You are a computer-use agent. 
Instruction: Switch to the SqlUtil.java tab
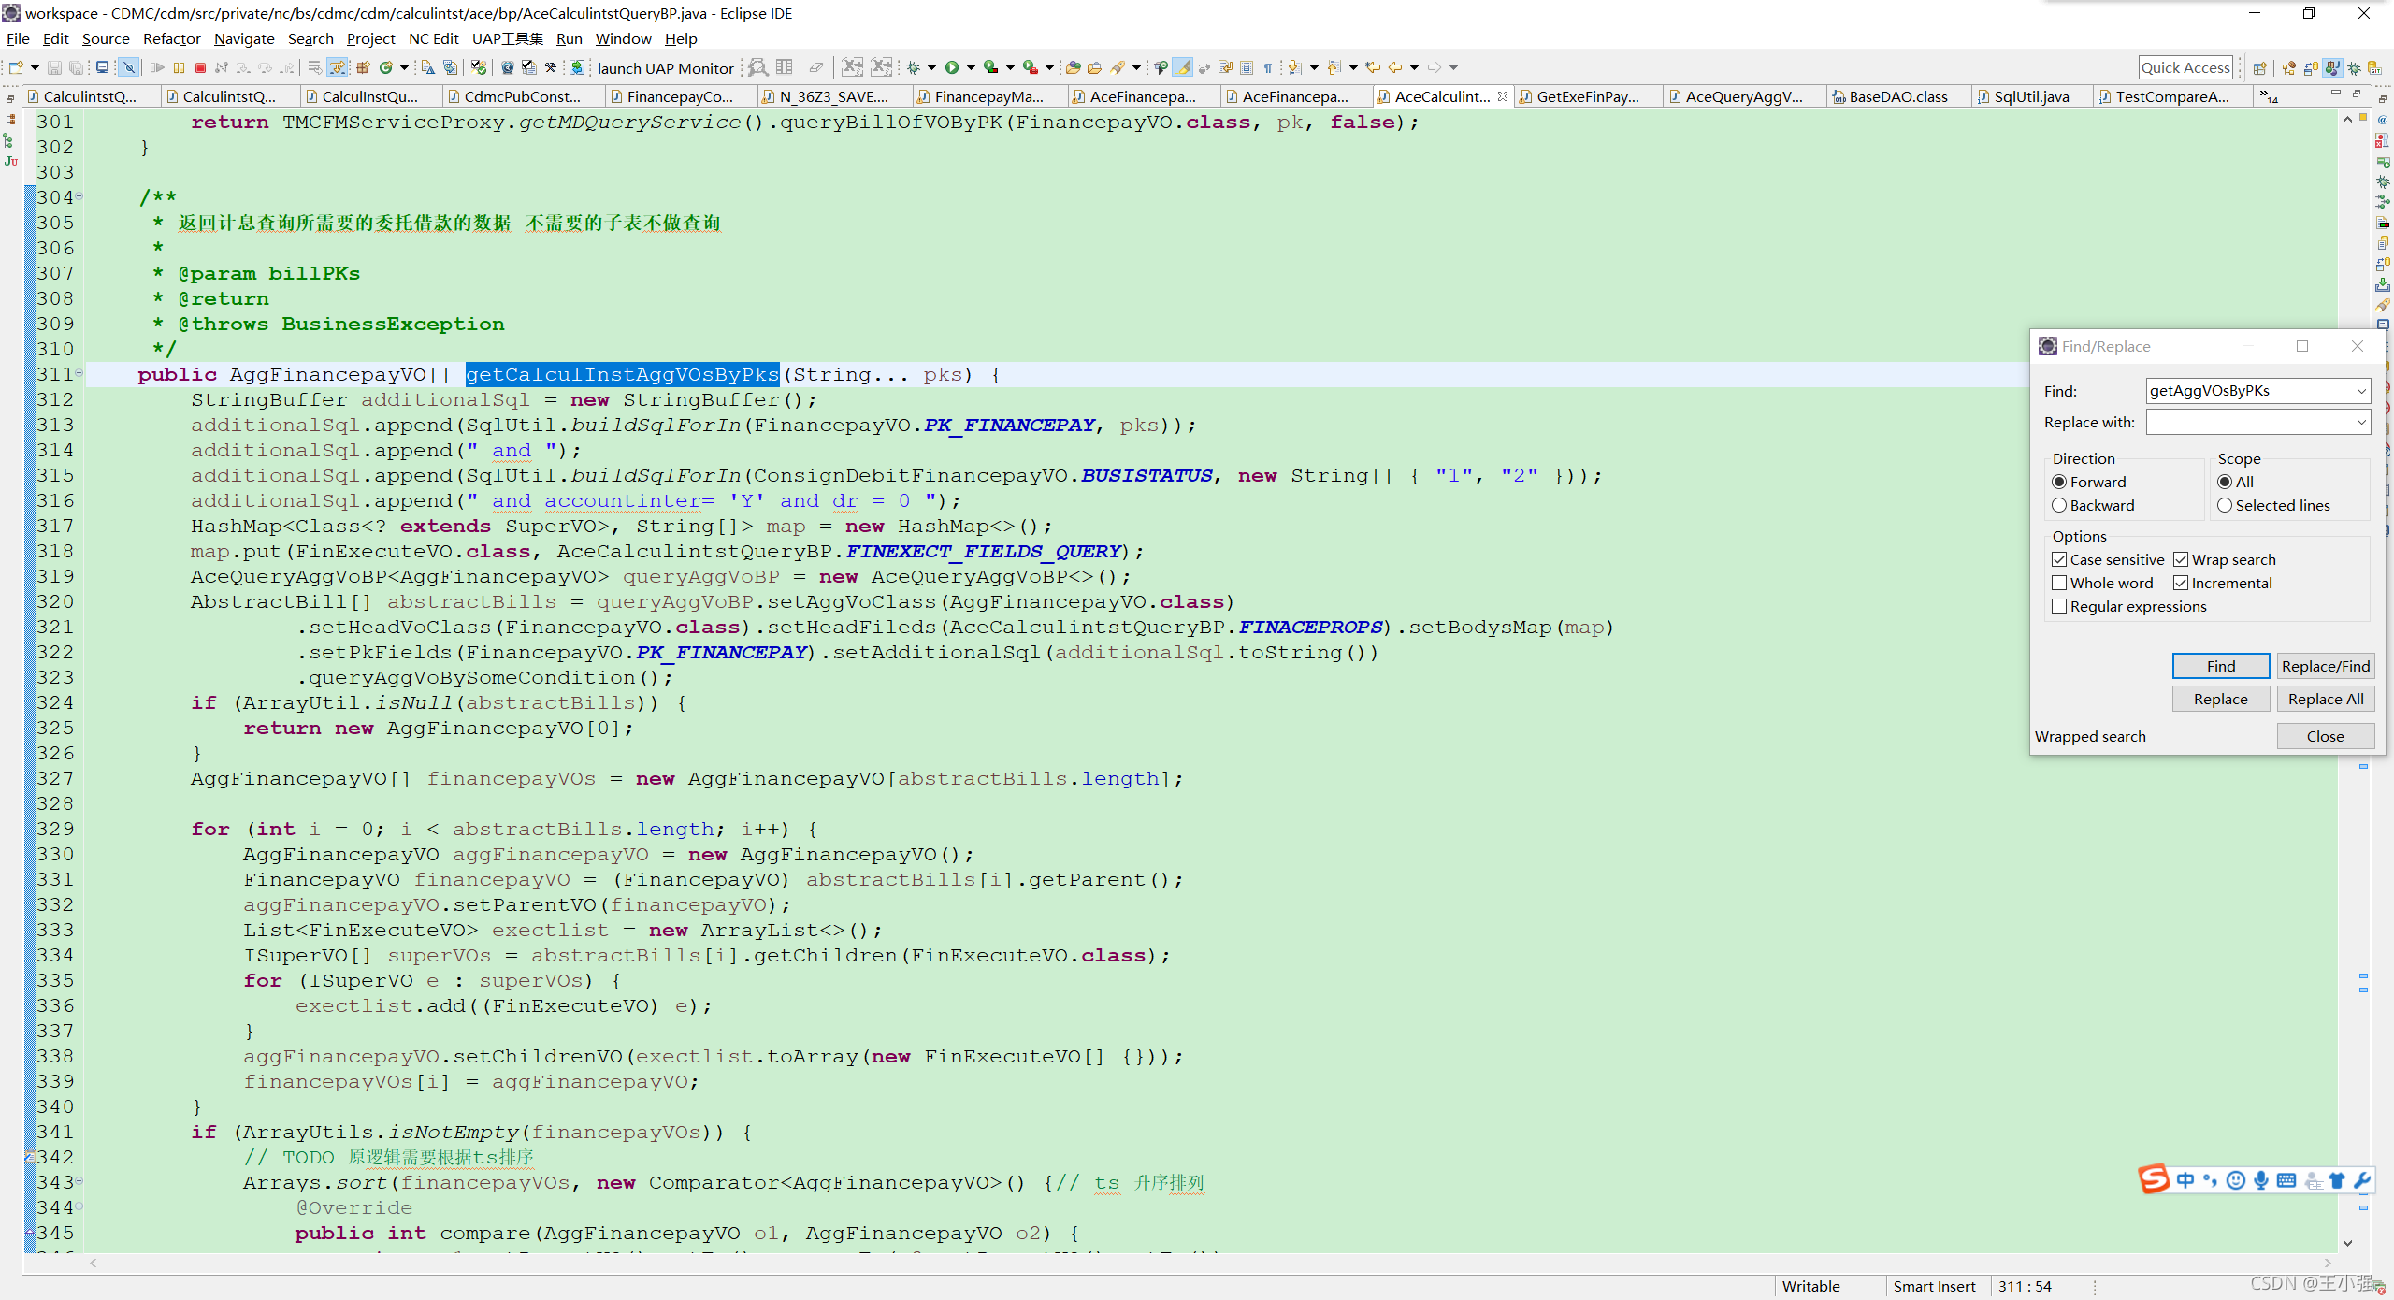coord(2029,96)
